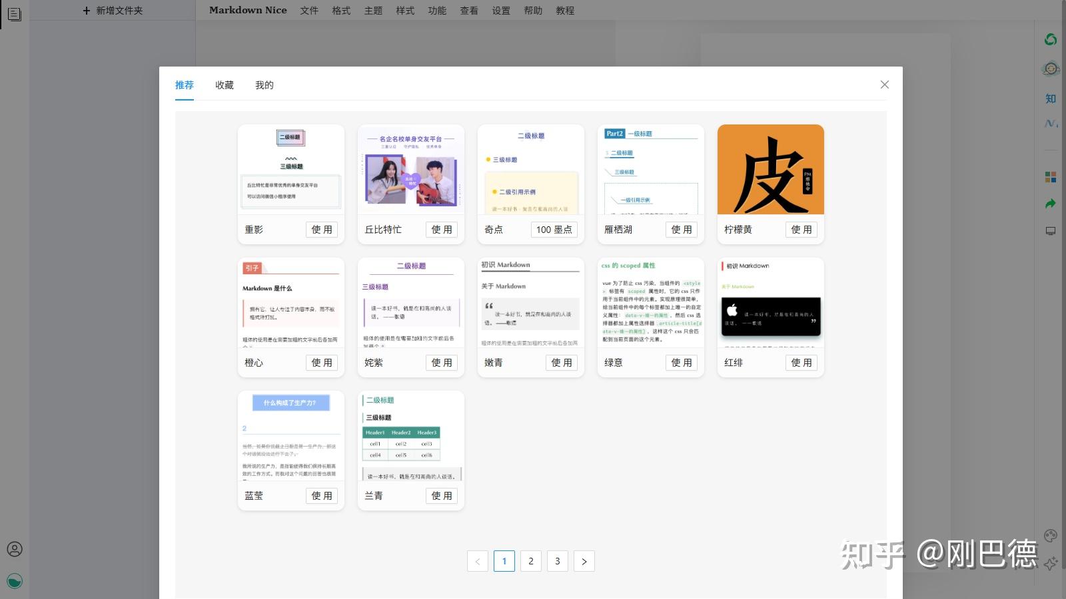Apply the 橙心 theme with 使用 button

pos(322,363)
